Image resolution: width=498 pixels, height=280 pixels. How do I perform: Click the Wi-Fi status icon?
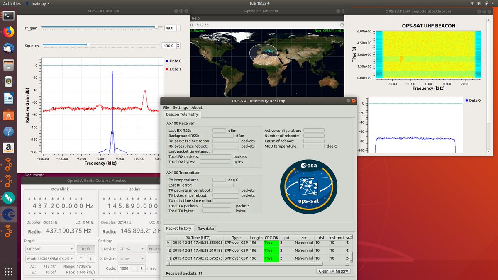coord(471,3)
